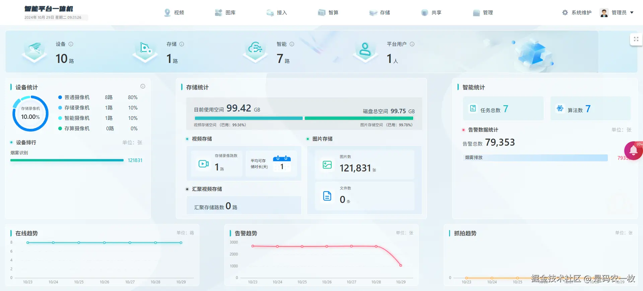Image resolution: width=643 pixels, height=291 pixels.
Task: Click info icon beside 平台用户
Action: pyautogui.click(x=412, y=44)
